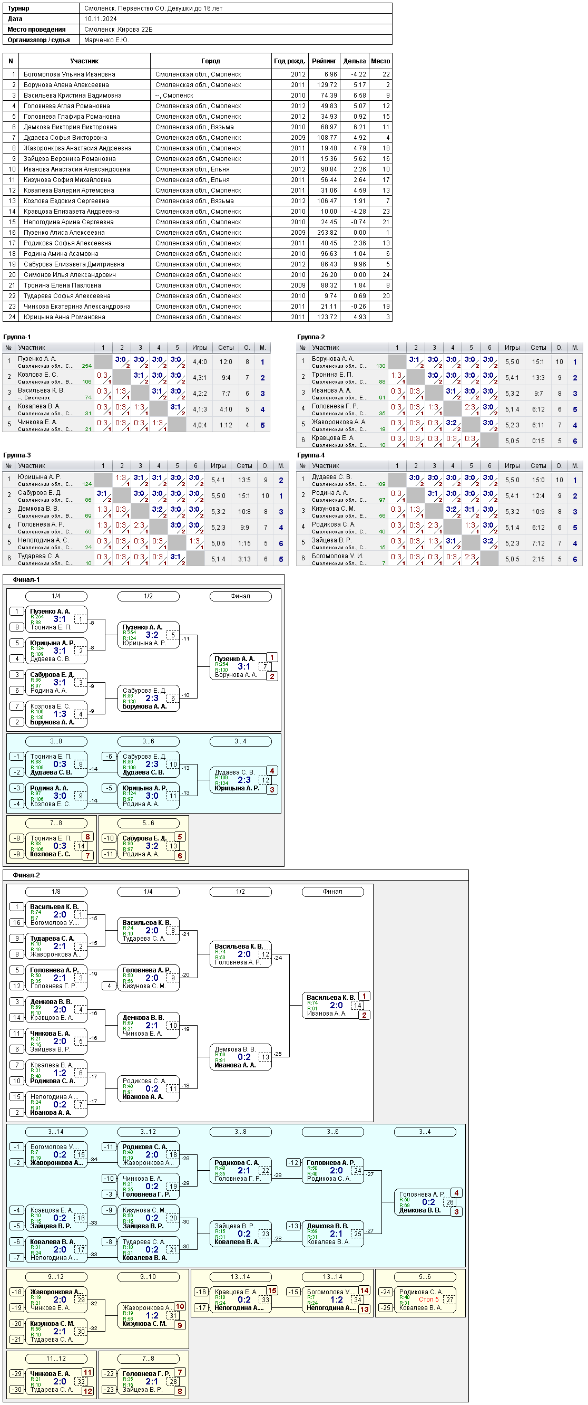The height and width of the screenshot is (1405, 588).
Task: Click the Группа-4 heading
Action: click(x=311, y=455)
